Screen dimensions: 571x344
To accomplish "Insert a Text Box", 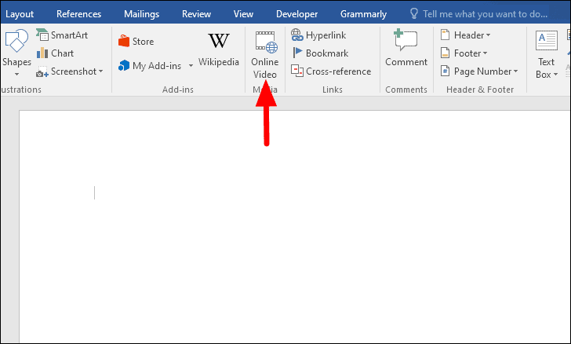I will 546,54.
